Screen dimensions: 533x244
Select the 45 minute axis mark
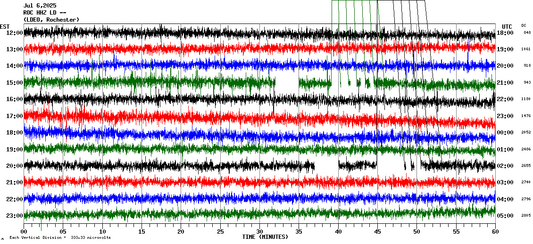pyautogui.click(x=377, y=231)
